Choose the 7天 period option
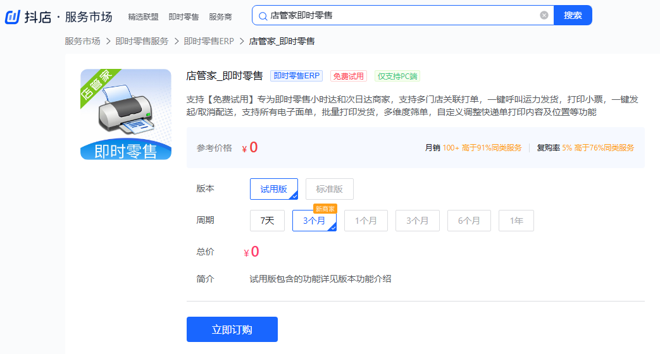This screenshot has width=660, height=354. (267, 221)
